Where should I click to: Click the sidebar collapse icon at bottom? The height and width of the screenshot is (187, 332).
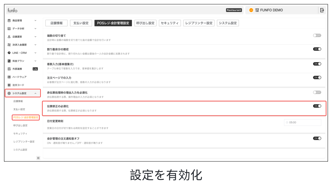(x=38, y=158)
